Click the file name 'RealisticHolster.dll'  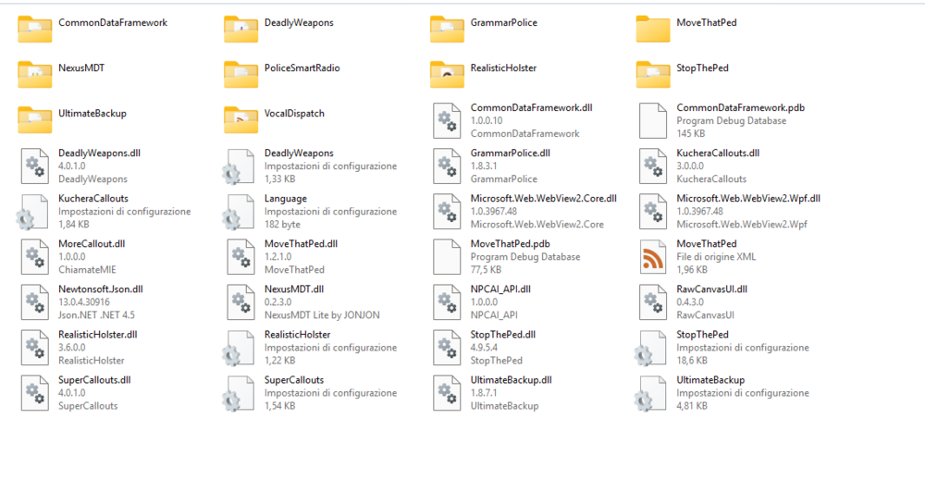97,335
